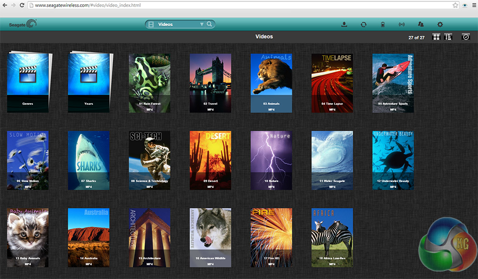Click the refresh/sync icon

coord(363,24)
